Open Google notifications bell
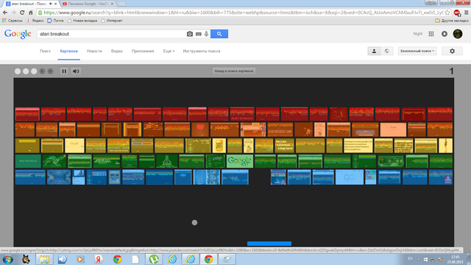 point(445,34)
